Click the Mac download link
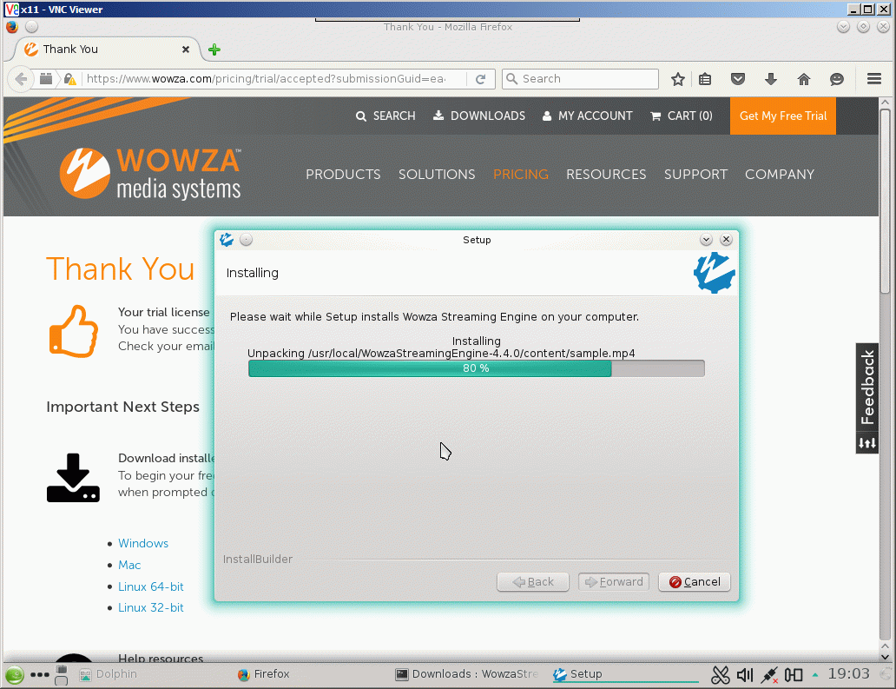Screen dimensions: 896x689 click(129, 565)
